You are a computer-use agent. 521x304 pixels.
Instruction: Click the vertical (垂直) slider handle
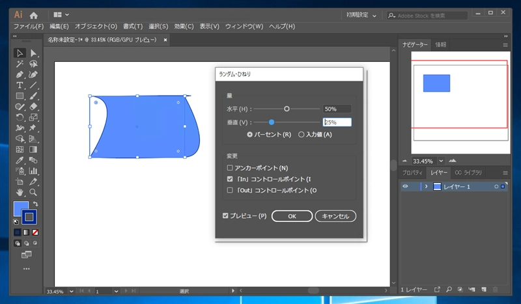(x=272, y=122)
